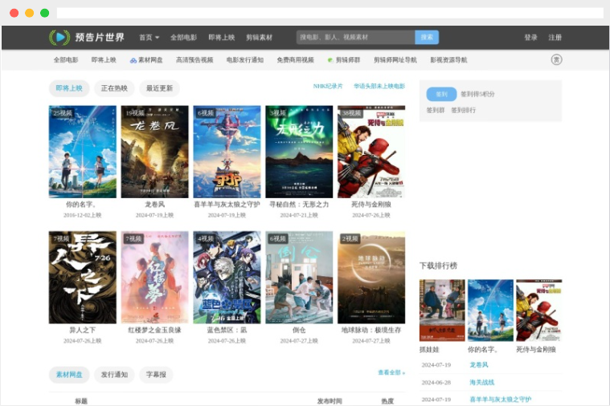
Task: Open the 死侍与金刚狼 poster in main grid
Action: [x=371, y=152]
